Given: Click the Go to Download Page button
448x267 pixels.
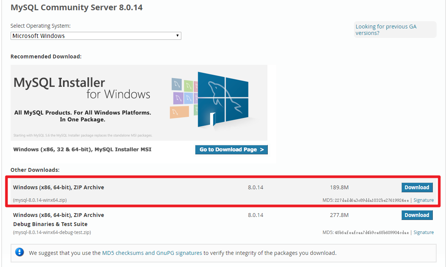Looking at the screenshot, I should point(231,150).
